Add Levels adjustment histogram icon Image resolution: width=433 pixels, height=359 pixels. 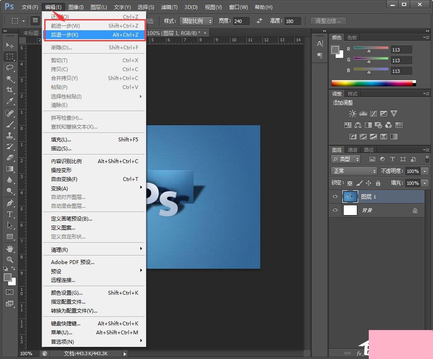363,113
